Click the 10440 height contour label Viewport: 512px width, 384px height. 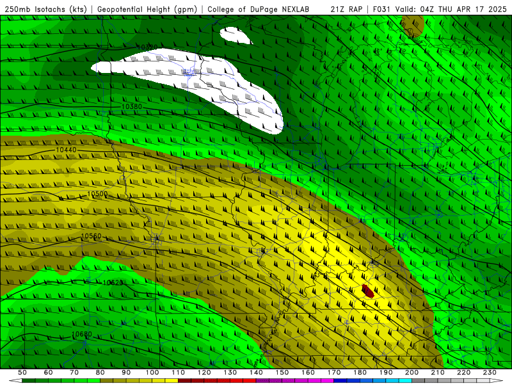coord(67,150)
